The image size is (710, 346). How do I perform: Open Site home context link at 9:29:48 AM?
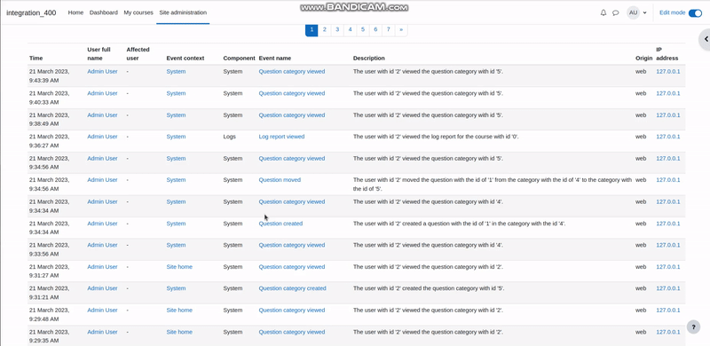179,311
